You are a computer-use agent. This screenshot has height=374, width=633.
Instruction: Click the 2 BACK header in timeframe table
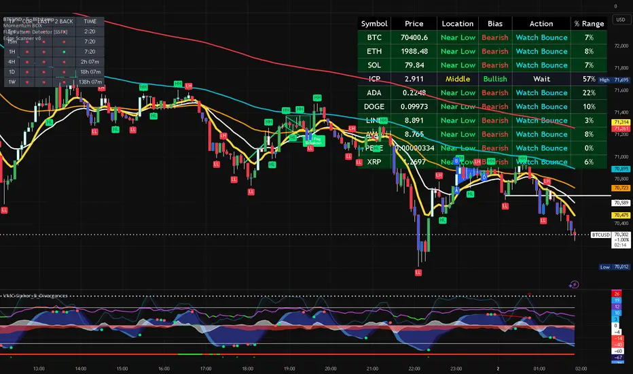pyautogui.click(x=64, y=22)
